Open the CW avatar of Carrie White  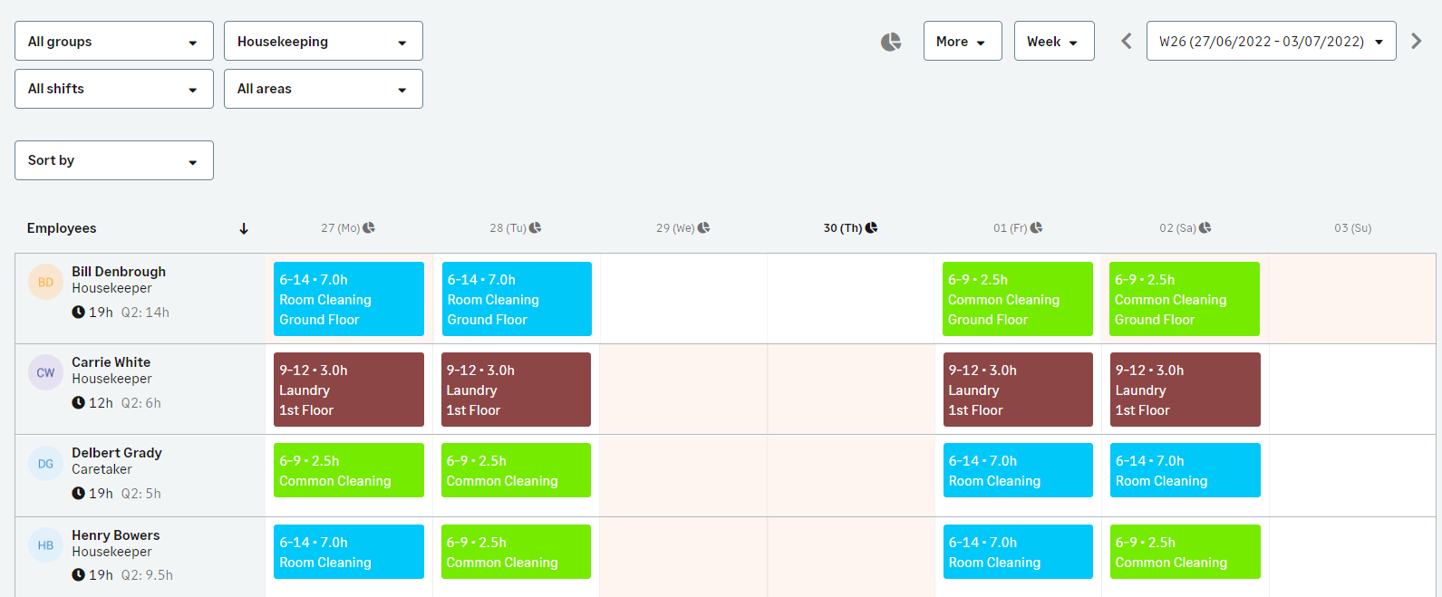pyautogui.click(x=45, y=372)
